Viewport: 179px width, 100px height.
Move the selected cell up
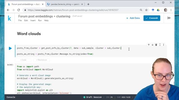coord(149,45)
